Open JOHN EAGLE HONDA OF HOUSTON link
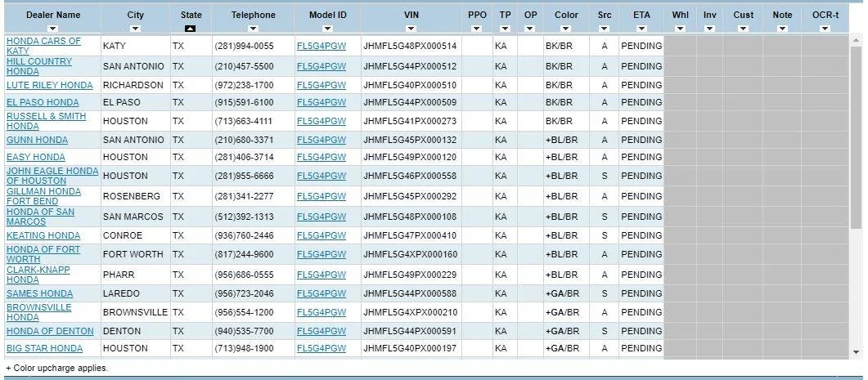The image size is (868, 380). (52, 176)
